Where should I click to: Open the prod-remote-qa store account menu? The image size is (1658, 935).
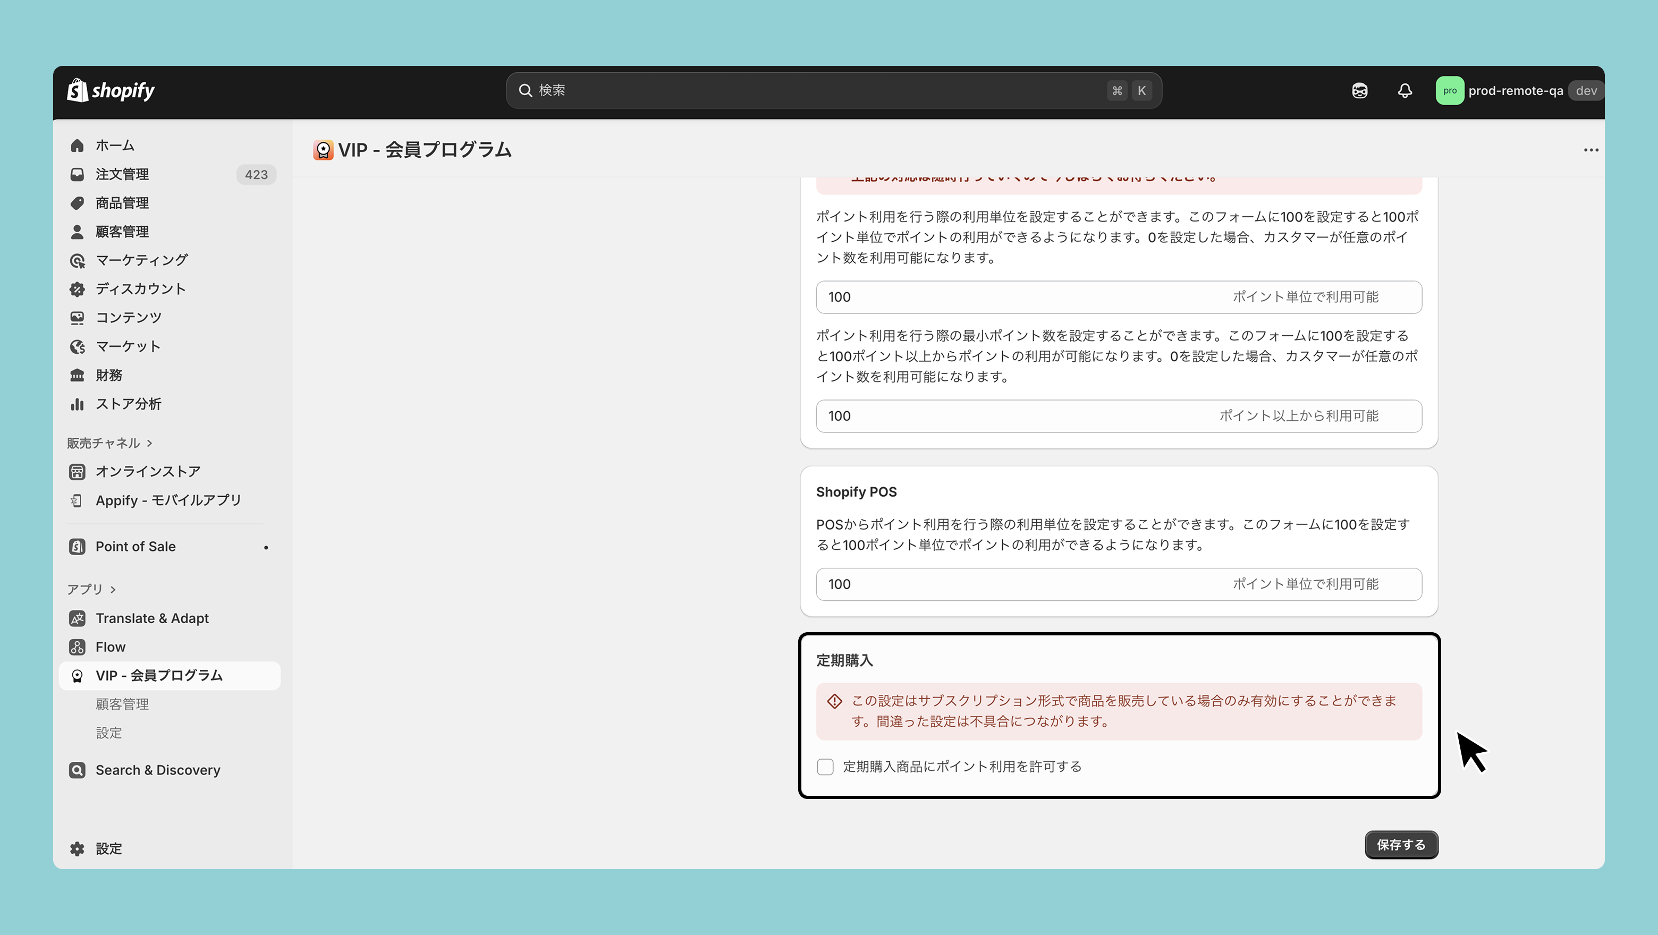coord(1515,91)
